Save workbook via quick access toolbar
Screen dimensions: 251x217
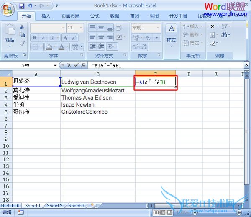click(x=22, y=6)
